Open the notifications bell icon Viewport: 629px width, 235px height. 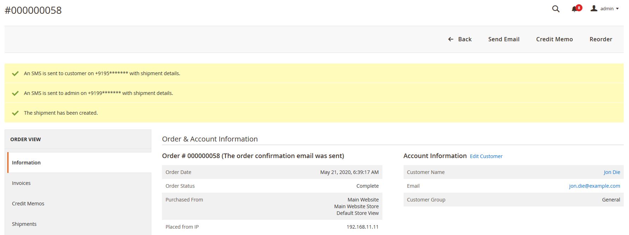tap(574, 9)
